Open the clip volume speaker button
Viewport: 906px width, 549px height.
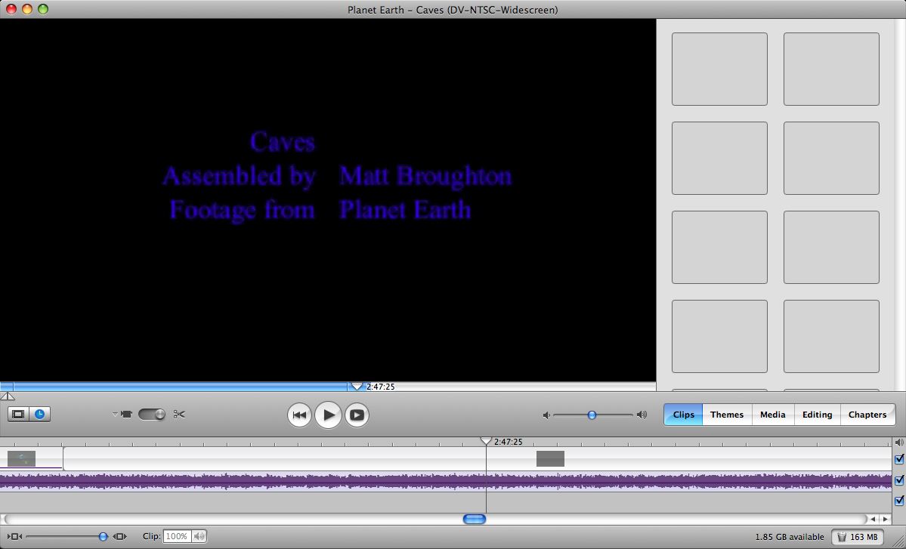coord(199,536)
